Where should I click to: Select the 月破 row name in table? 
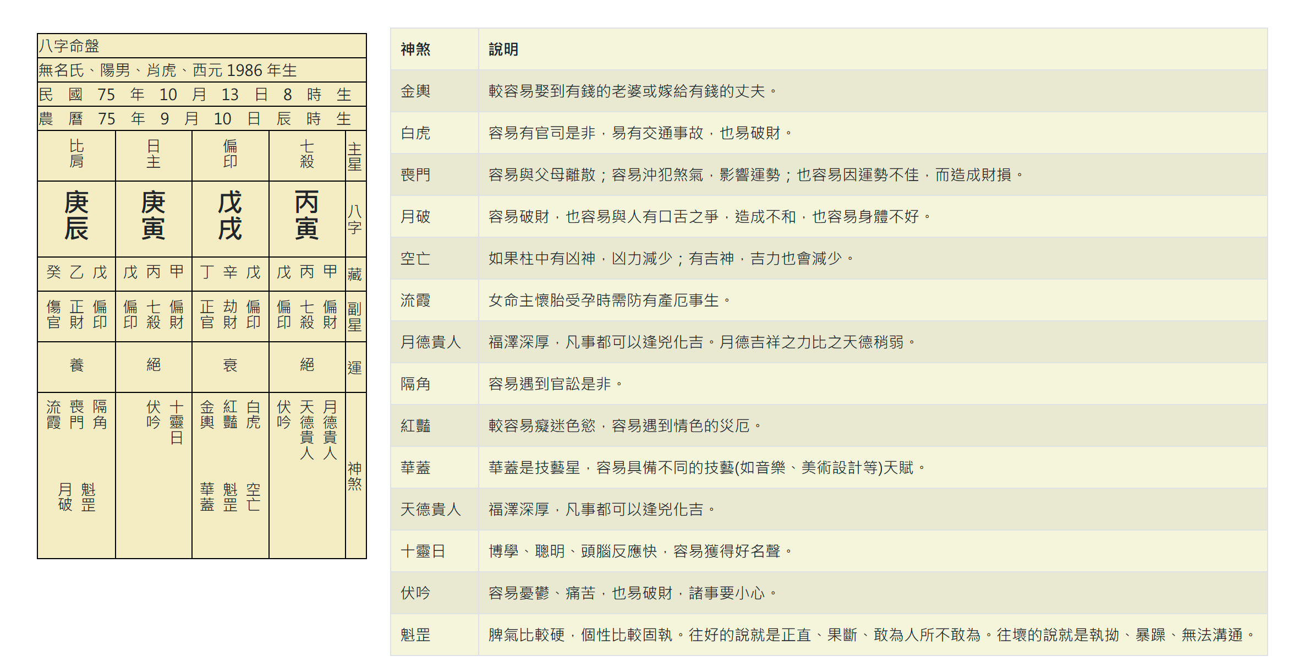415,217
